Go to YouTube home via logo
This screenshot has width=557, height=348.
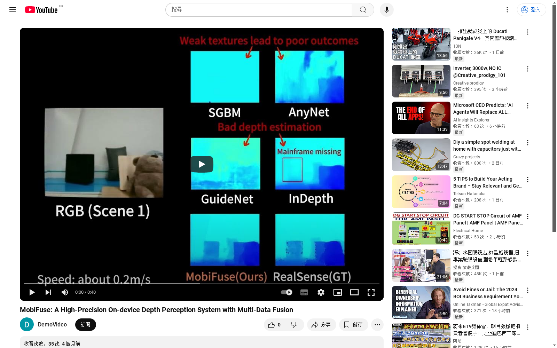click(41, 10)
